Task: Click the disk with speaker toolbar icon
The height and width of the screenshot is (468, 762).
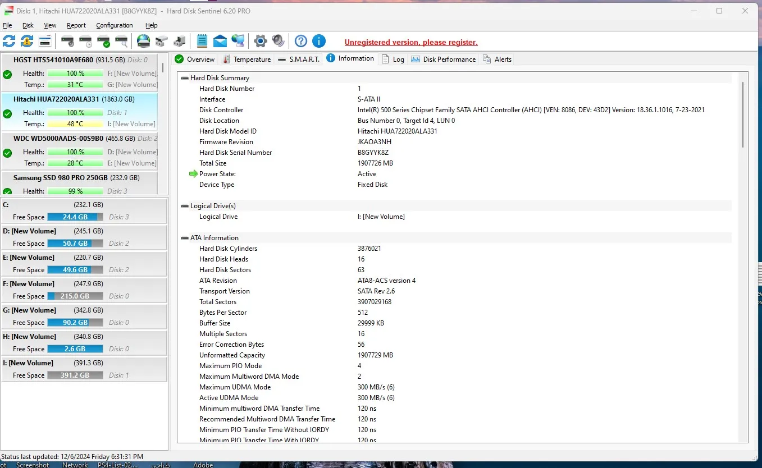Action: pos(67,41)
